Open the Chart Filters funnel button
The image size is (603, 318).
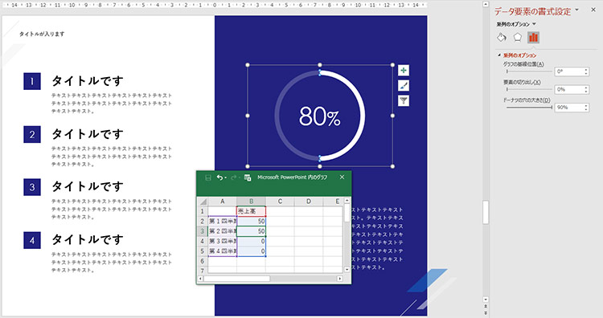pos(404,100)
